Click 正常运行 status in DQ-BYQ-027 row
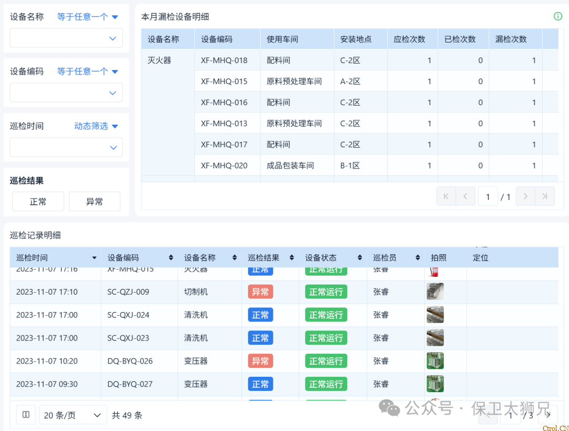The width and height of the screenshot is (569, 431). [326, 384]
